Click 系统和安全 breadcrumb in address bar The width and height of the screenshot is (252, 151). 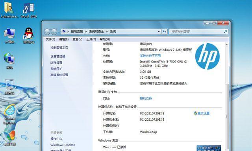[x=96, y=31]
